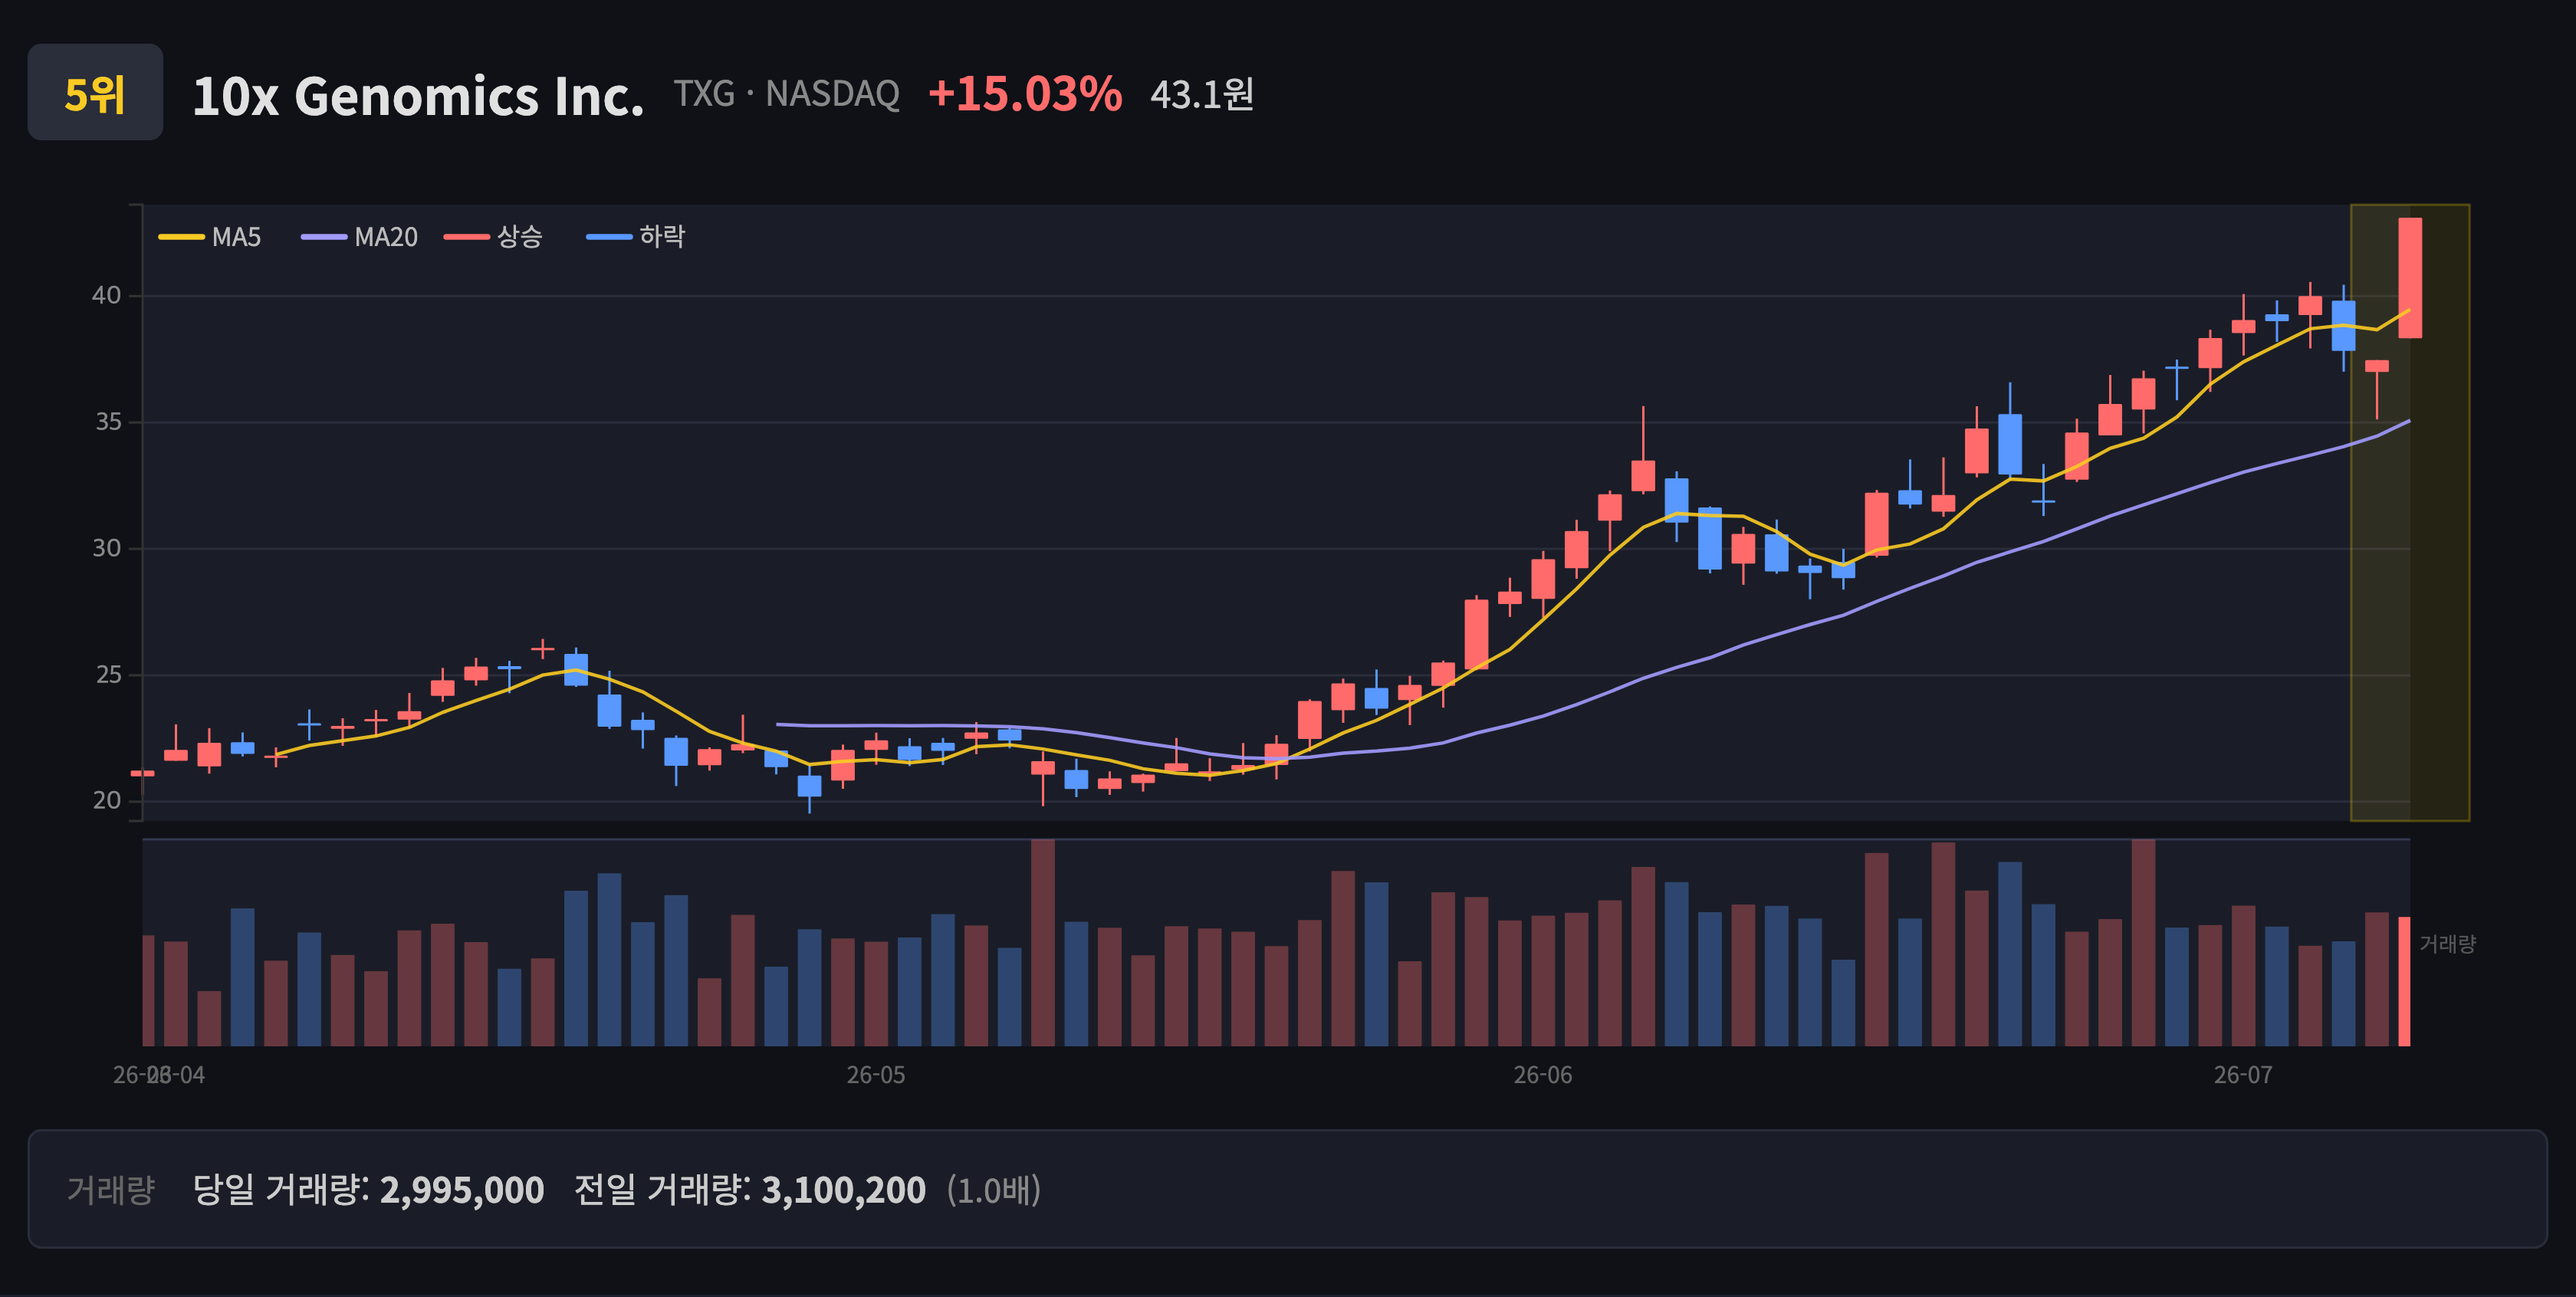Click the 거래량 heading in the bottom panel
This screenshot has height=1297, width=2576.
click(111, 1190)
